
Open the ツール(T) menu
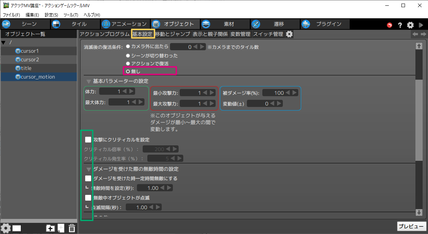70,15
